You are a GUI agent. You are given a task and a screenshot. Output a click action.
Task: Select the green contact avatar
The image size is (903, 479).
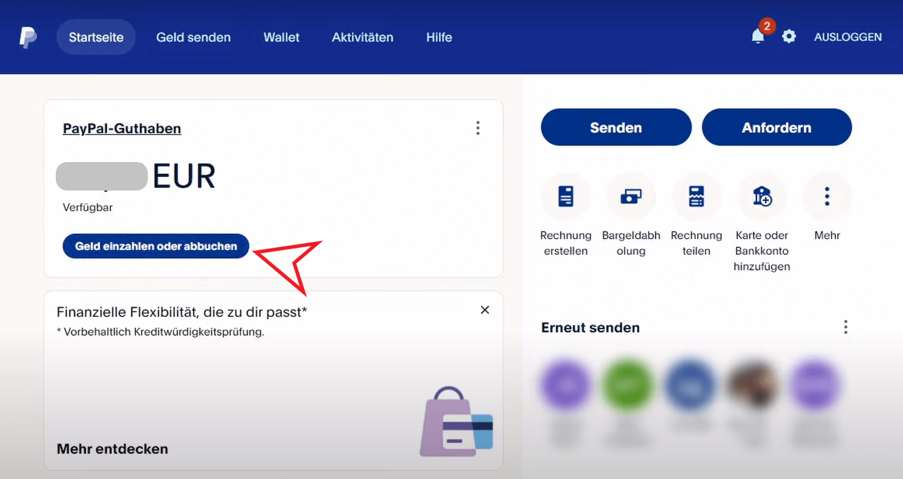point(628,386)
